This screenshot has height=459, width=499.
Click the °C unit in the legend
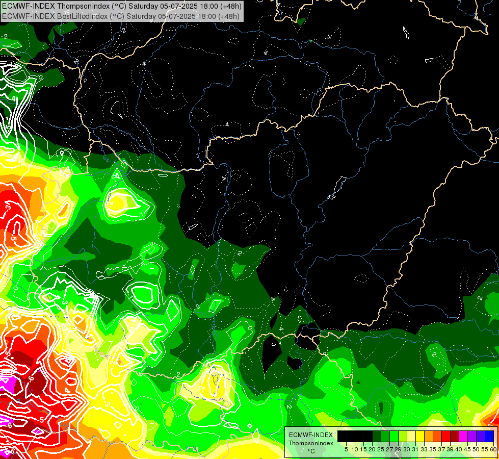311,451
